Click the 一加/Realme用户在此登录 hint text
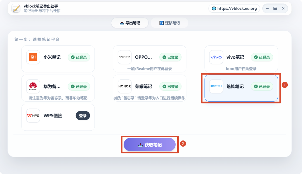 (150, 69)
